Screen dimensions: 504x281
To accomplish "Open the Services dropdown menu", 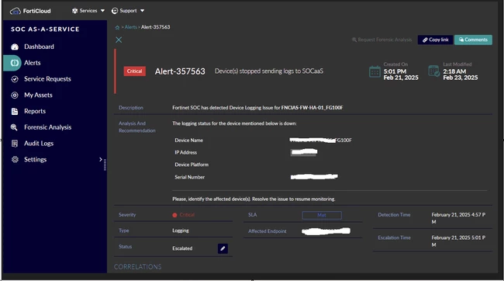I will [x=88, y=11].
